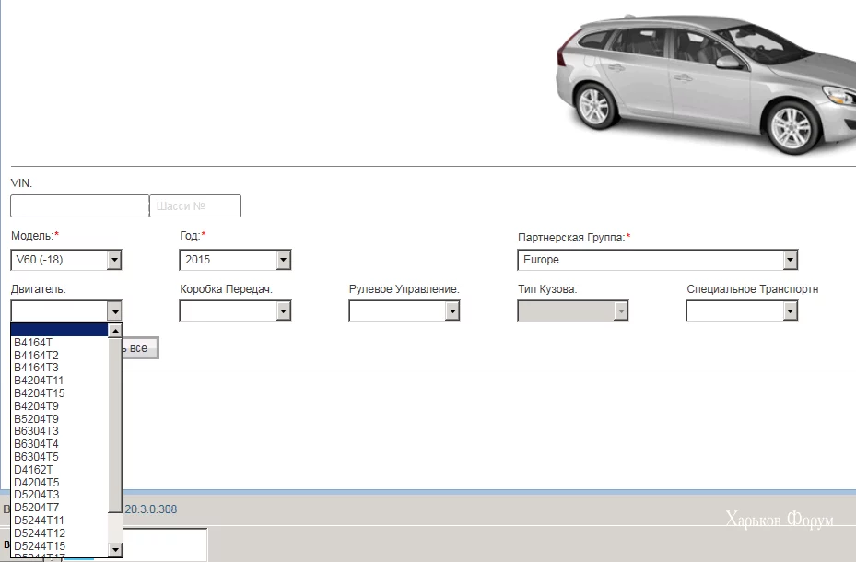Viewport: 856px width, 562px height.
Task: Open the Партнерская Группа dropdown showing Europe
Action: tap(658, 260)
